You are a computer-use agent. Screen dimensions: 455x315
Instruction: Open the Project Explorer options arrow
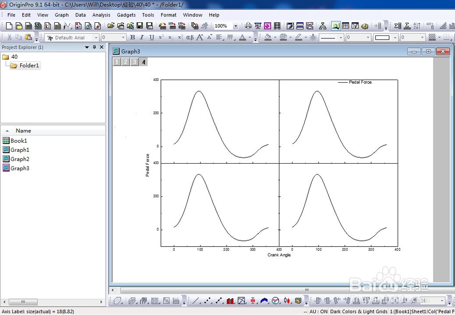pyautogui.click(x=87, y=47)
